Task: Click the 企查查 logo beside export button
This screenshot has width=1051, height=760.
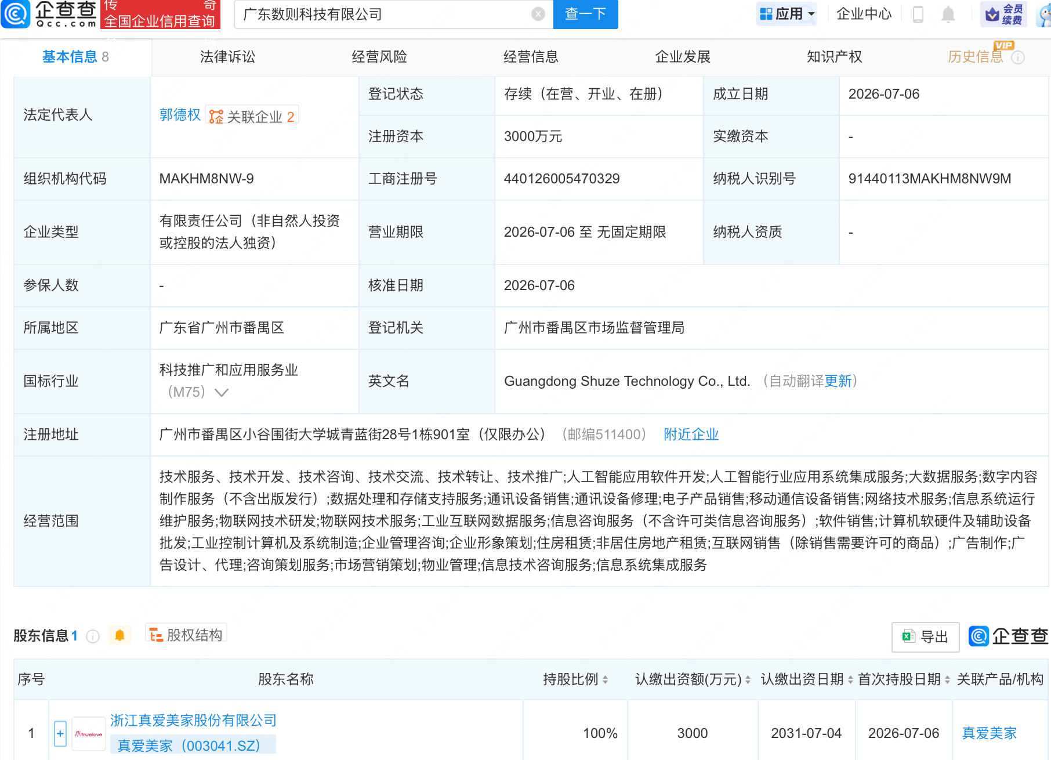Action: coord(1008,636)
